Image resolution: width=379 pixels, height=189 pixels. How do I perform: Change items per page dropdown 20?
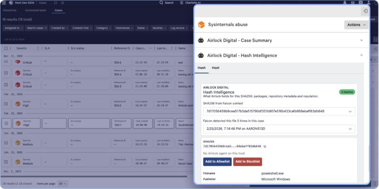62,184
